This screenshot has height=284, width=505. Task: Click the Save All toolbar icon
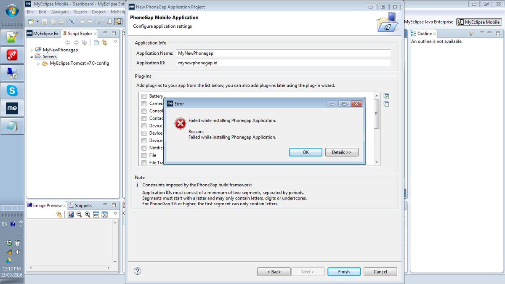click(53, 21)
